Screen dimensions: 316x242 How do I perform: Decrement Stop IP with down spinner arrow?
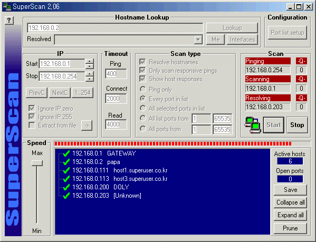click(x=89, y=79)
